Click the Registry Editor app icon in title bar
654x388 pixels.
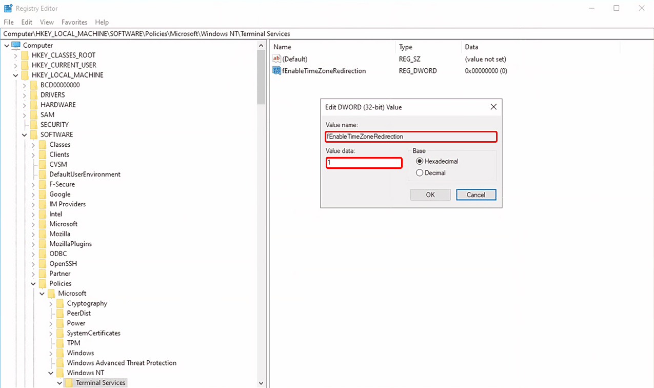click(8, 8)
